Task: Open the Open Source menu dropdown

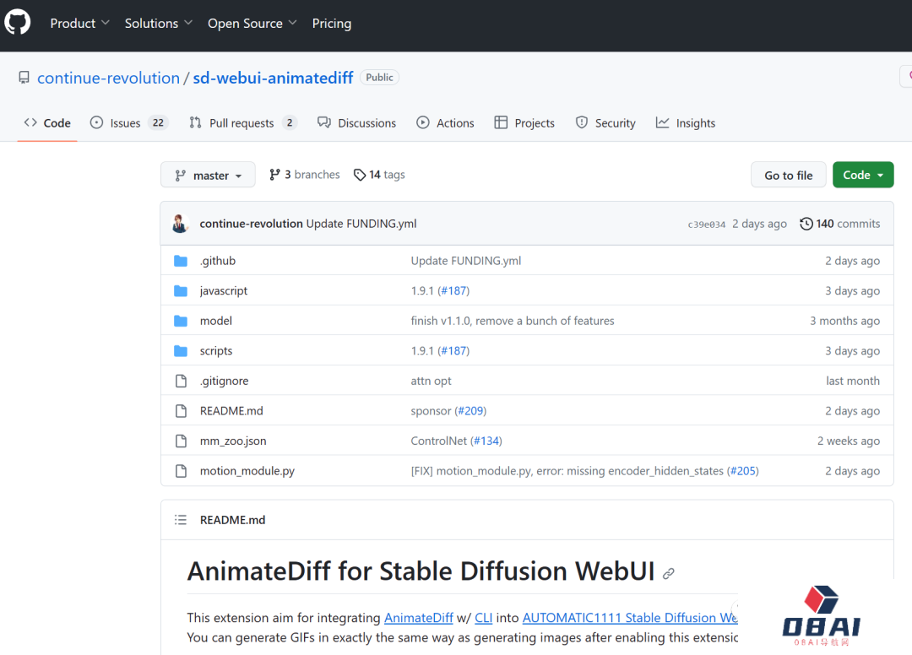Action: pyautogui.click(x=252, y=24)
